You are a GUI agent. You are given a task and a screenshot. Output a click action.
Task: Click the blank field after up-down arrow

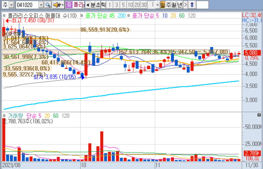click(x=202, y=5)
